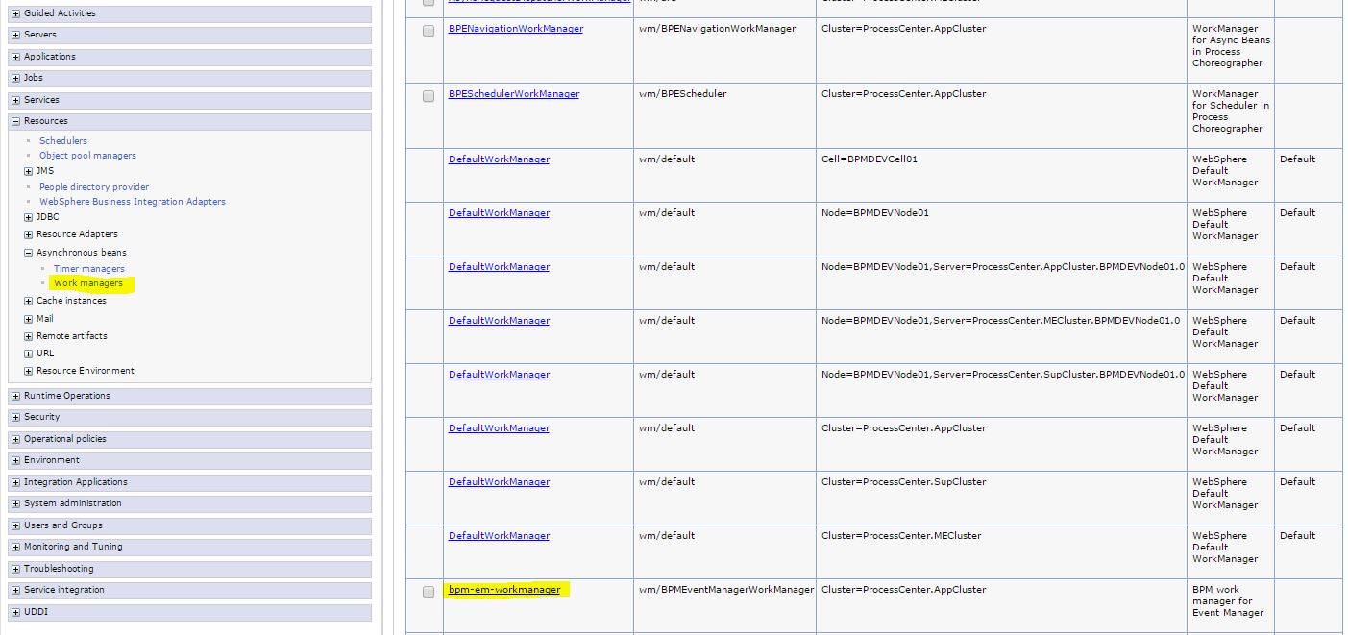Image resolution: width=1348 pixels, height=635 pixels.
Task: Open DefaultWorkManager for Cluster=ProcessCenter.AppCluster
Action: pos(499,428)
